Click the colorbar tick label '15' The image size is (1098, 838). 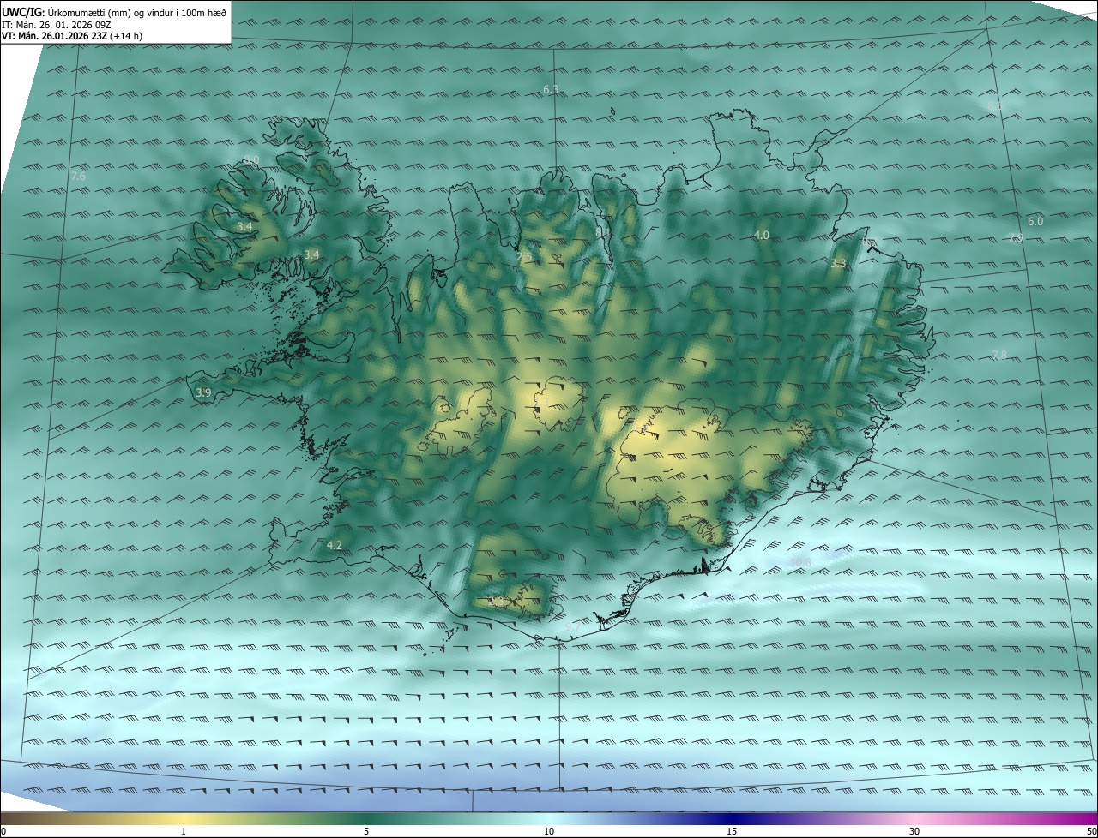coord(732,831)
